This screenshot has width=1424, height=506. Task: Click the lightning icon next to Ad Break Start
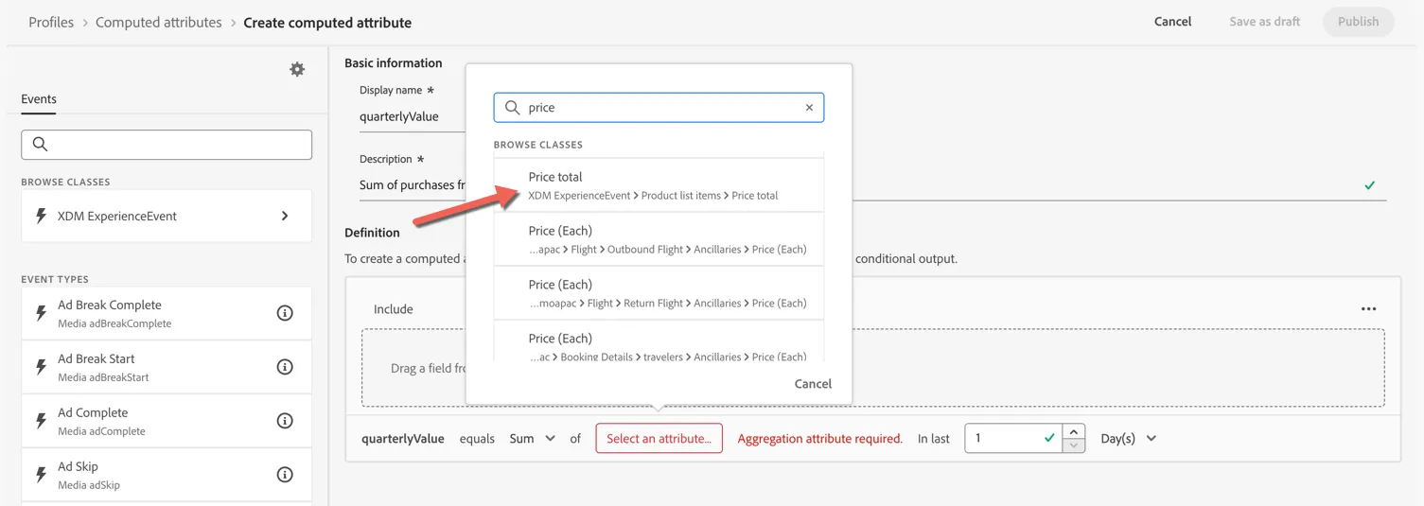tap(41, 367)
